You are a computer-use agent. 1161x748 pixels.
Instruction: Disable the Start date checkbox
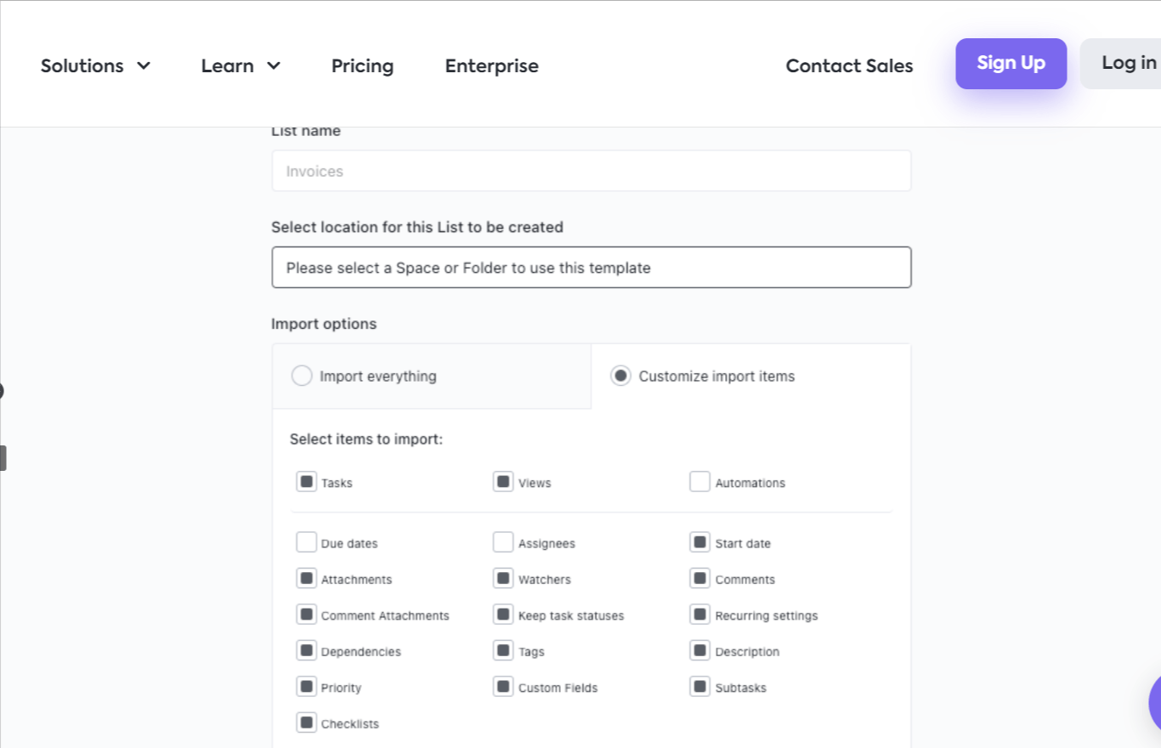699,542
